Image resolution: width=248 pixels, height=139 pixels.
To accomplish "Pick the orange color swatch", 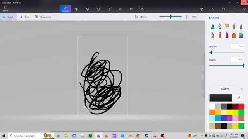I will pos(212,112).
